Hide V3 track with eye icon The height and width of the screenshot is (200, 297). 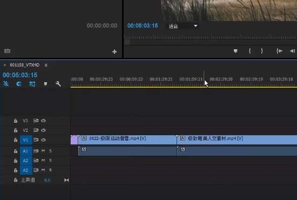pyautogui.click(x=43, y=121)
